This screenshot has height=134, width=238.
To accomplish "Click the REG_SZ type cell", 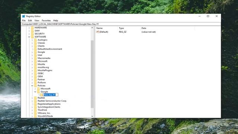I will pos(123,32).
